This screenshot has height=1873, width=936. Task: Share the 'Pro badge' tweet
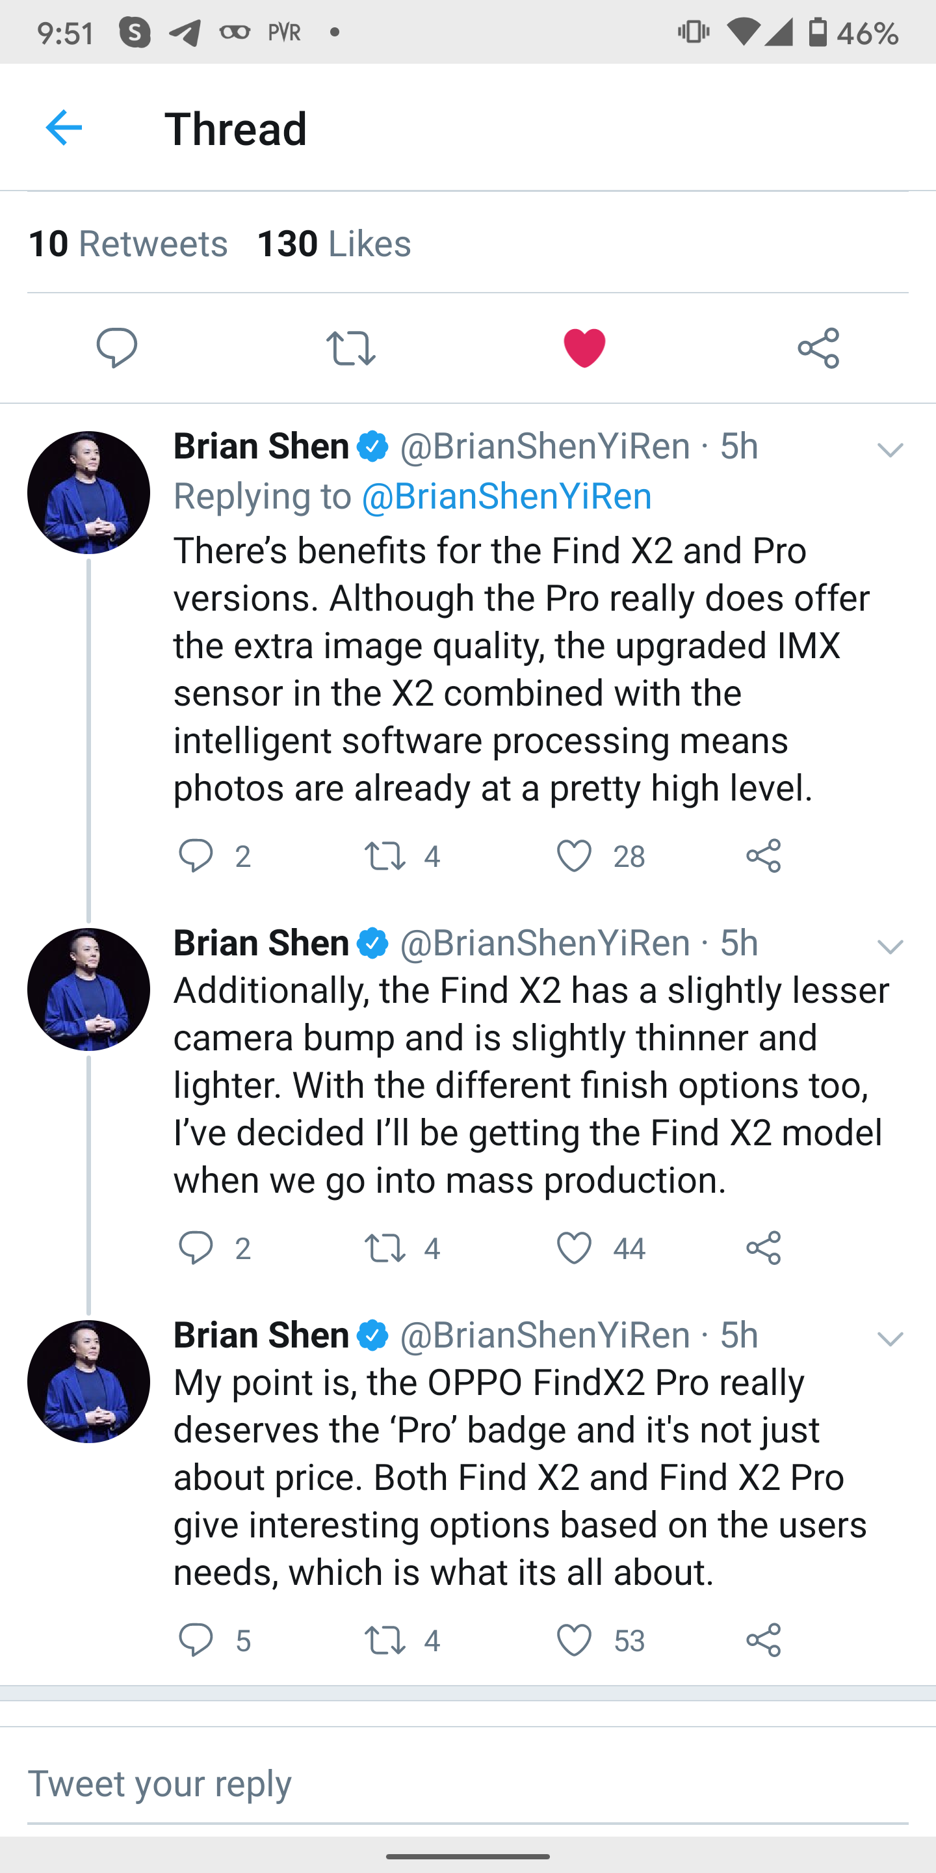(x=764, y=1640)
